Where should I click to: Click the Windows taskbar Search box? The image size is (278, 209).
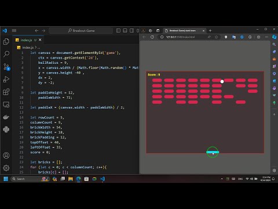[x=30, y=179]
